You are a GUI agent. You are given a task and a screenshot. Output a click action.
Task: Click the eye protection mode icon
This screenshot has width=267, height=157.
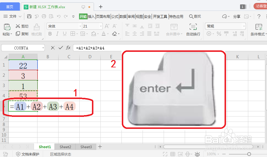197,154
